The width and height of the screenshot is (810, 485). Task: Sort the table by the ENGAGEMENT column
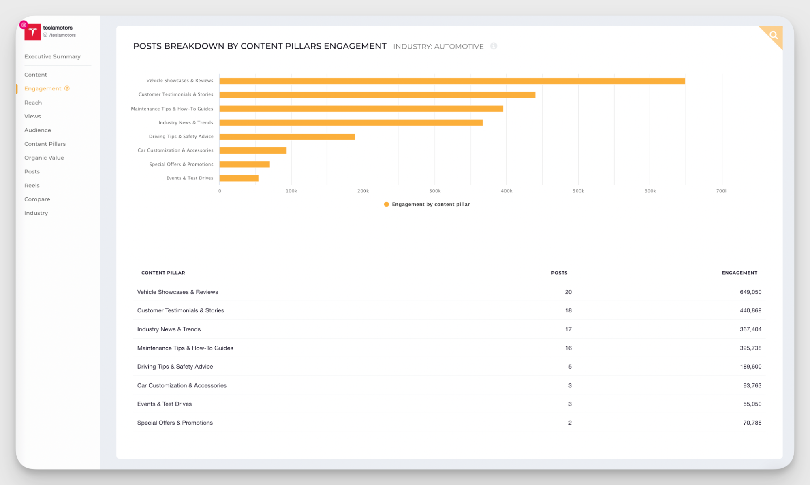pos(739,273)
